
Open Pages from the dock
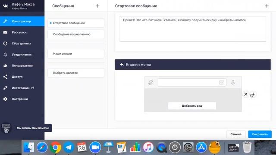coord(122,147)
